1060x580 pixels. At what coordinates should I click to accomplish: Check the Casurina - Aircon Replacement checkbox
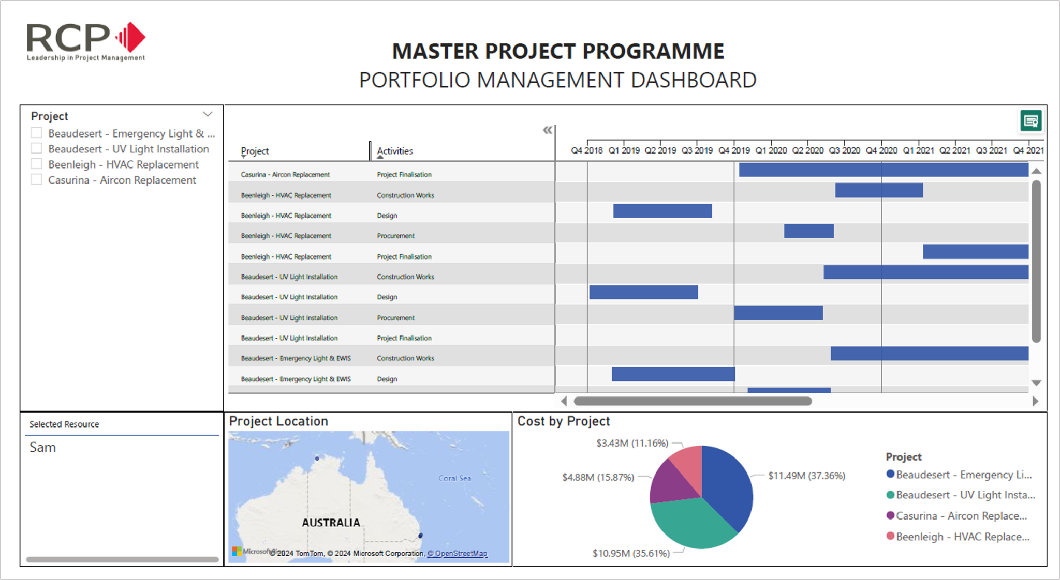coord(36,179)
